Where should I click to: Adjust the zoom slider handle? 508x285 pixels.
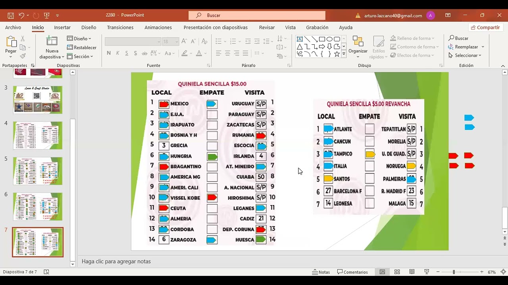[454, 272]
